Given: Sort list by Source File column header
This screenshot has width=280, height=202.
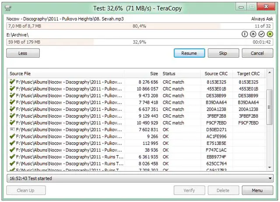Looking at the screenshot, I should pyautogui.click(x=66, y=74).
